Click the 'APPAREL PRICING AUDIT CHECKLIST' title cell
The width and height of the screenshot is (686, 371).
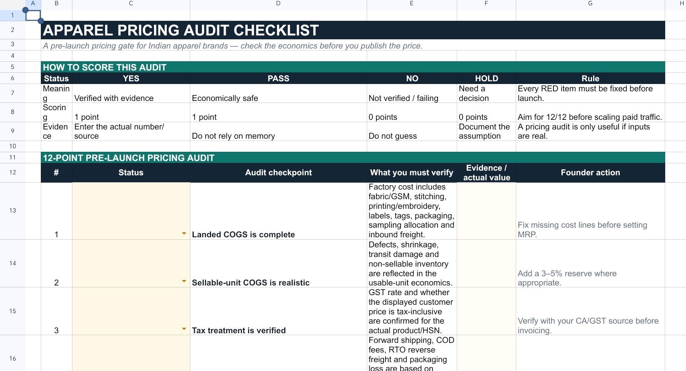pyautogui.click(x=353, y=30)
